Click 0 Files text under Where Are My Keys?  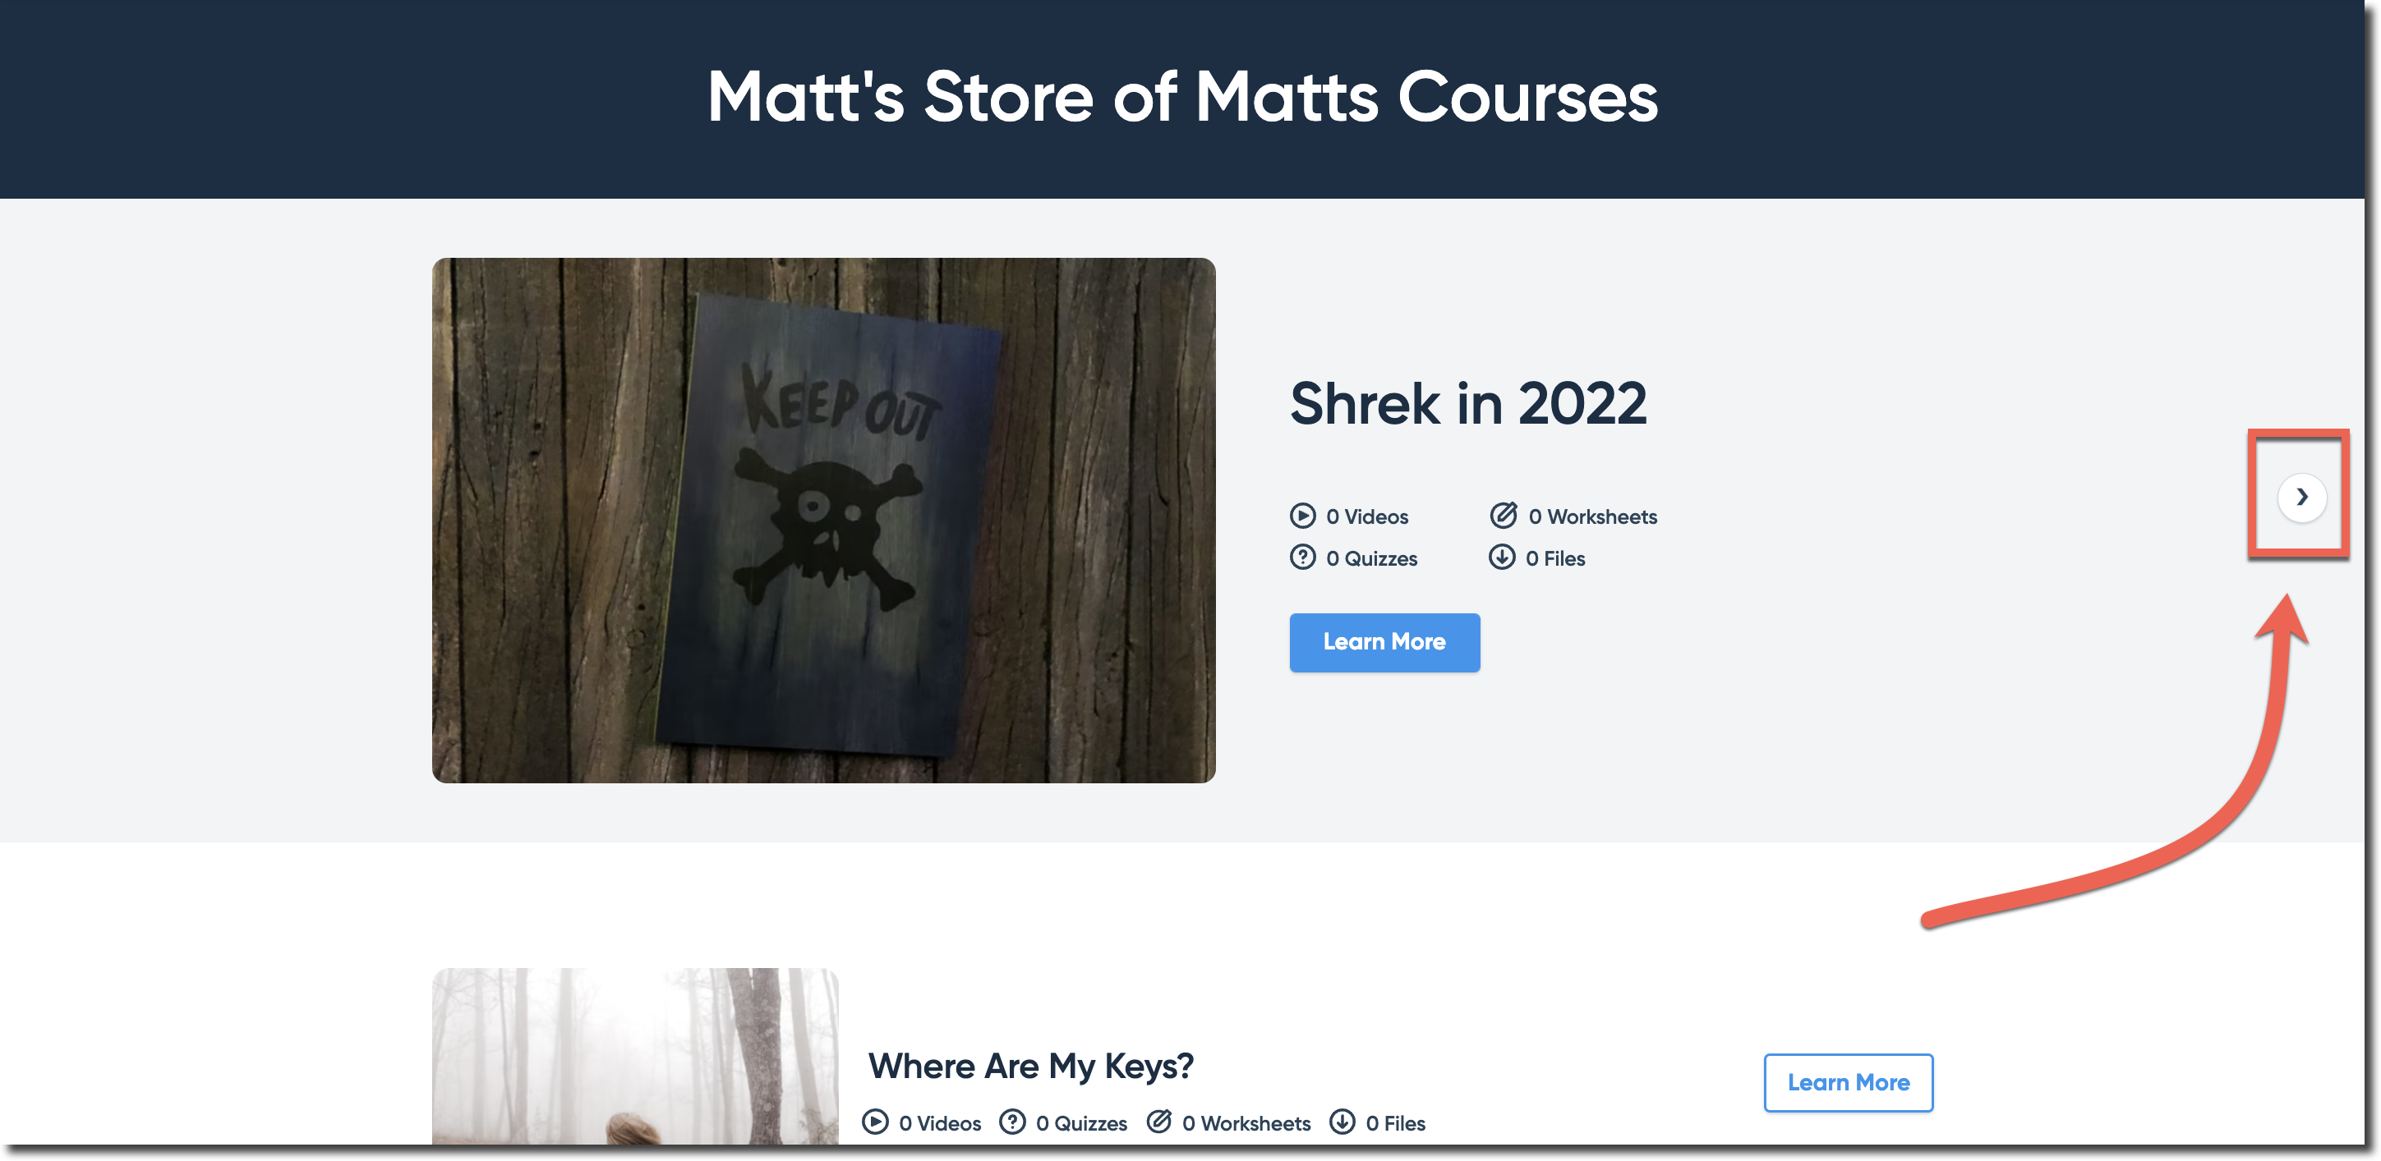pyautogui.click(x=1395, y=1123)
